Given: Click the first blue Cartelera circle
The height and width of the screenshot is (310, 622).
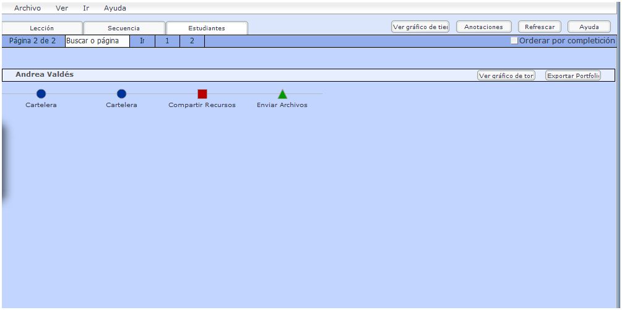Looking at the screenshot, I should click(41, 94).
